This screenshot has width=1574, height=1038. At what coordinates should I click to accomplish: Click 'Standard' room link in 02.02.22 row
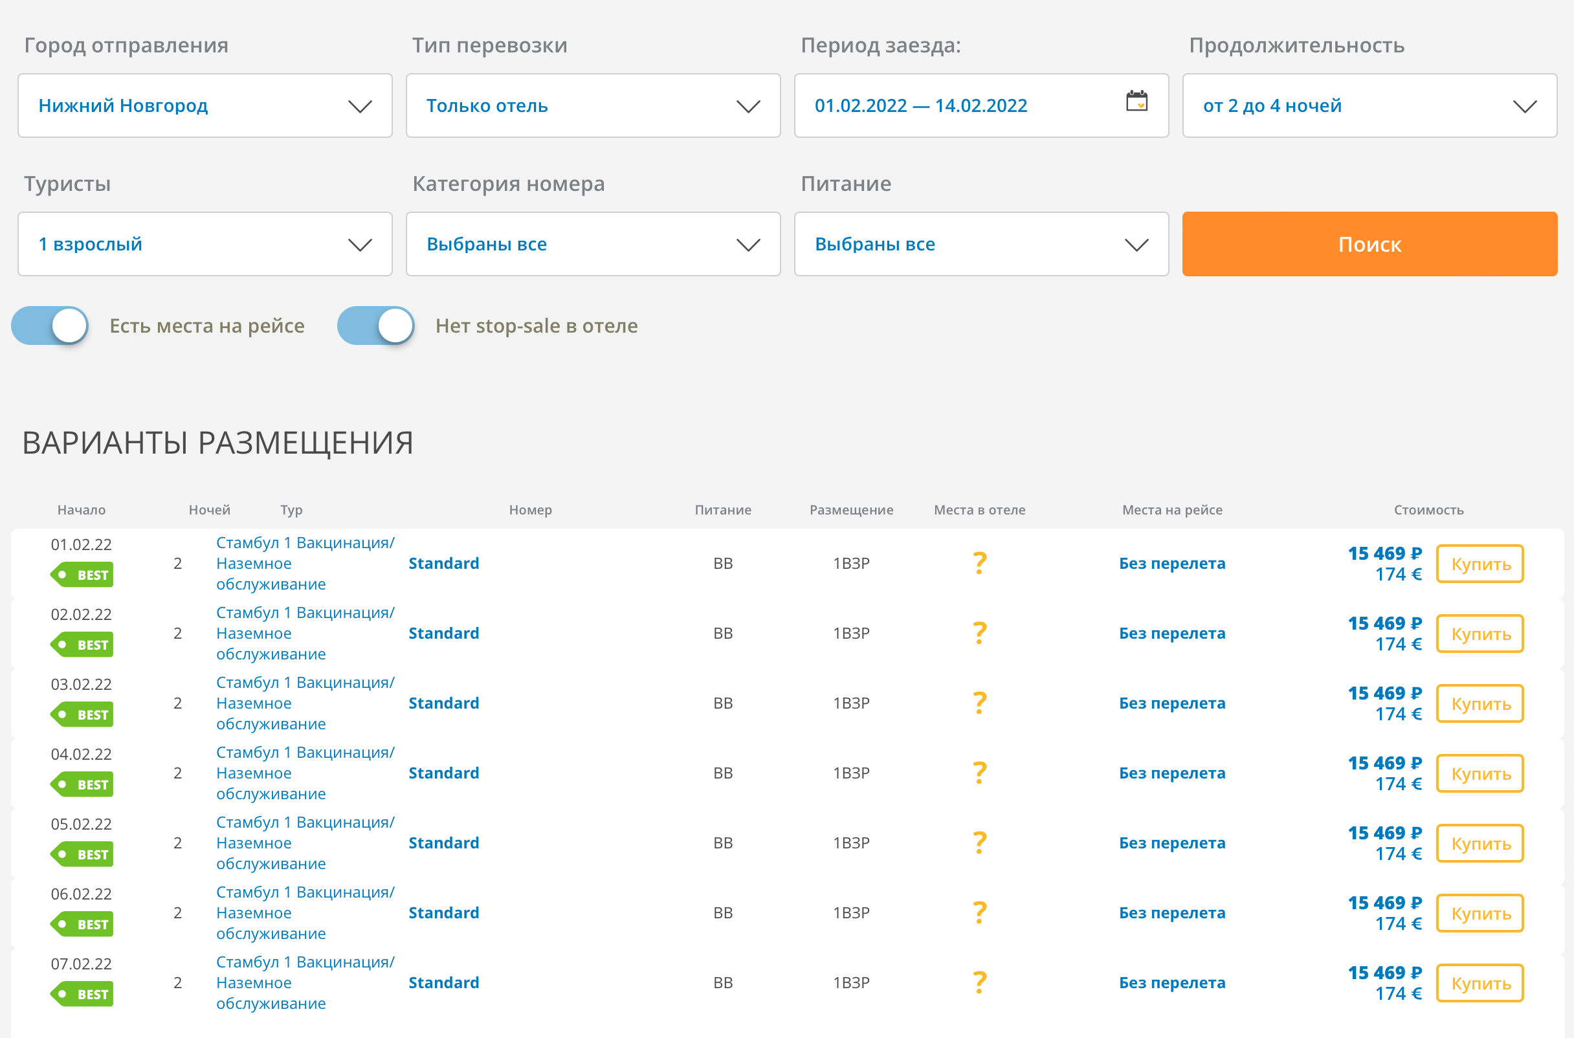point(443,634)
